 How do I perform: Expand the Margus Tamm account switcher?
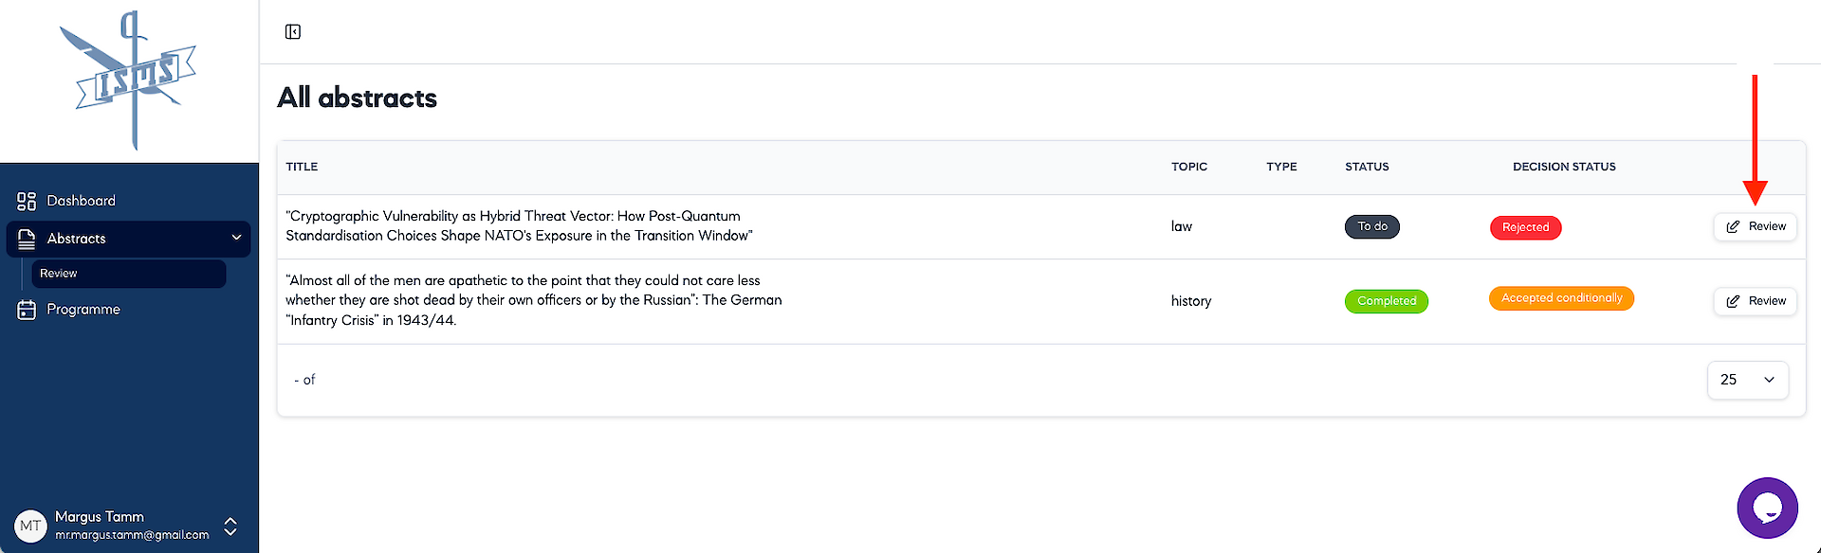click(230, 526)
